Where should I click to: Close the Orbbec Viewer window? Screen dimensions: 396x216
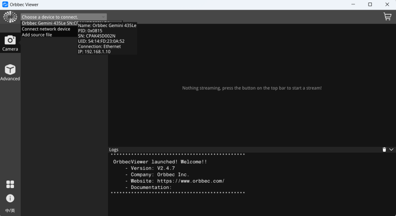click(387, 5)
